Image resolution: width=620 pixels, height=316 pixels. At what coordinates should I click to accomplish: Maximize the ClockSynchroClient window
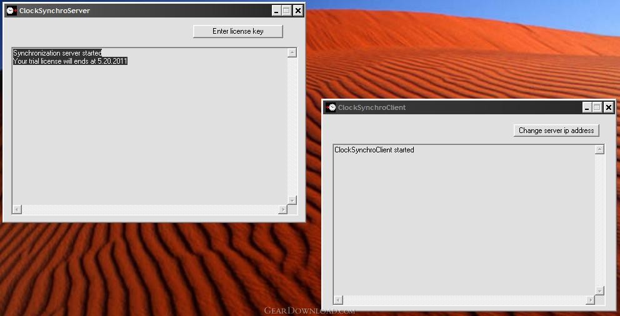click(x=597, y=107)
